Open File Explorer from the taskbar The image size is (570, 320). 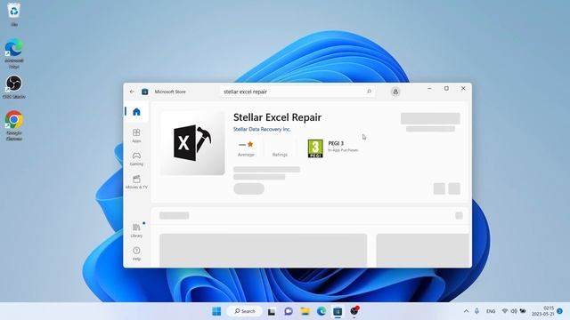(x=305, y=311)
